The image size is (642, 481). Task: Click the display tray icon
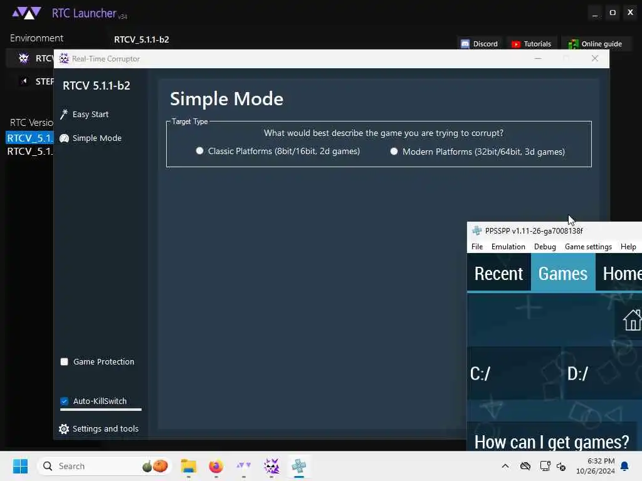545,466
